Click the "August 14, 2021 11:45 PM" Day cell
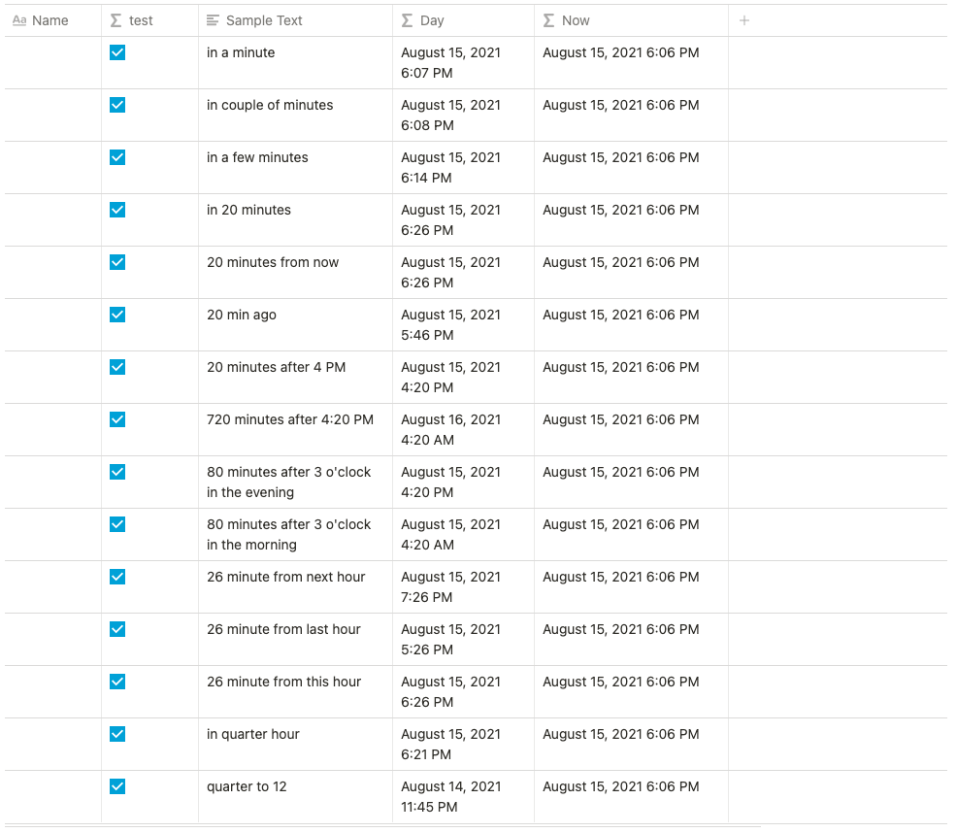The height and width of the screenshot is (833, 957). (451, 796)
